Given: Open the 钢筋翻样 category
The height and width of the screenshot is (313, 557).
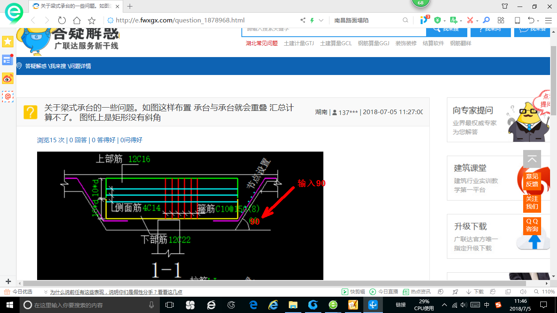Looking at the screenshot, I should coord(461,43).
